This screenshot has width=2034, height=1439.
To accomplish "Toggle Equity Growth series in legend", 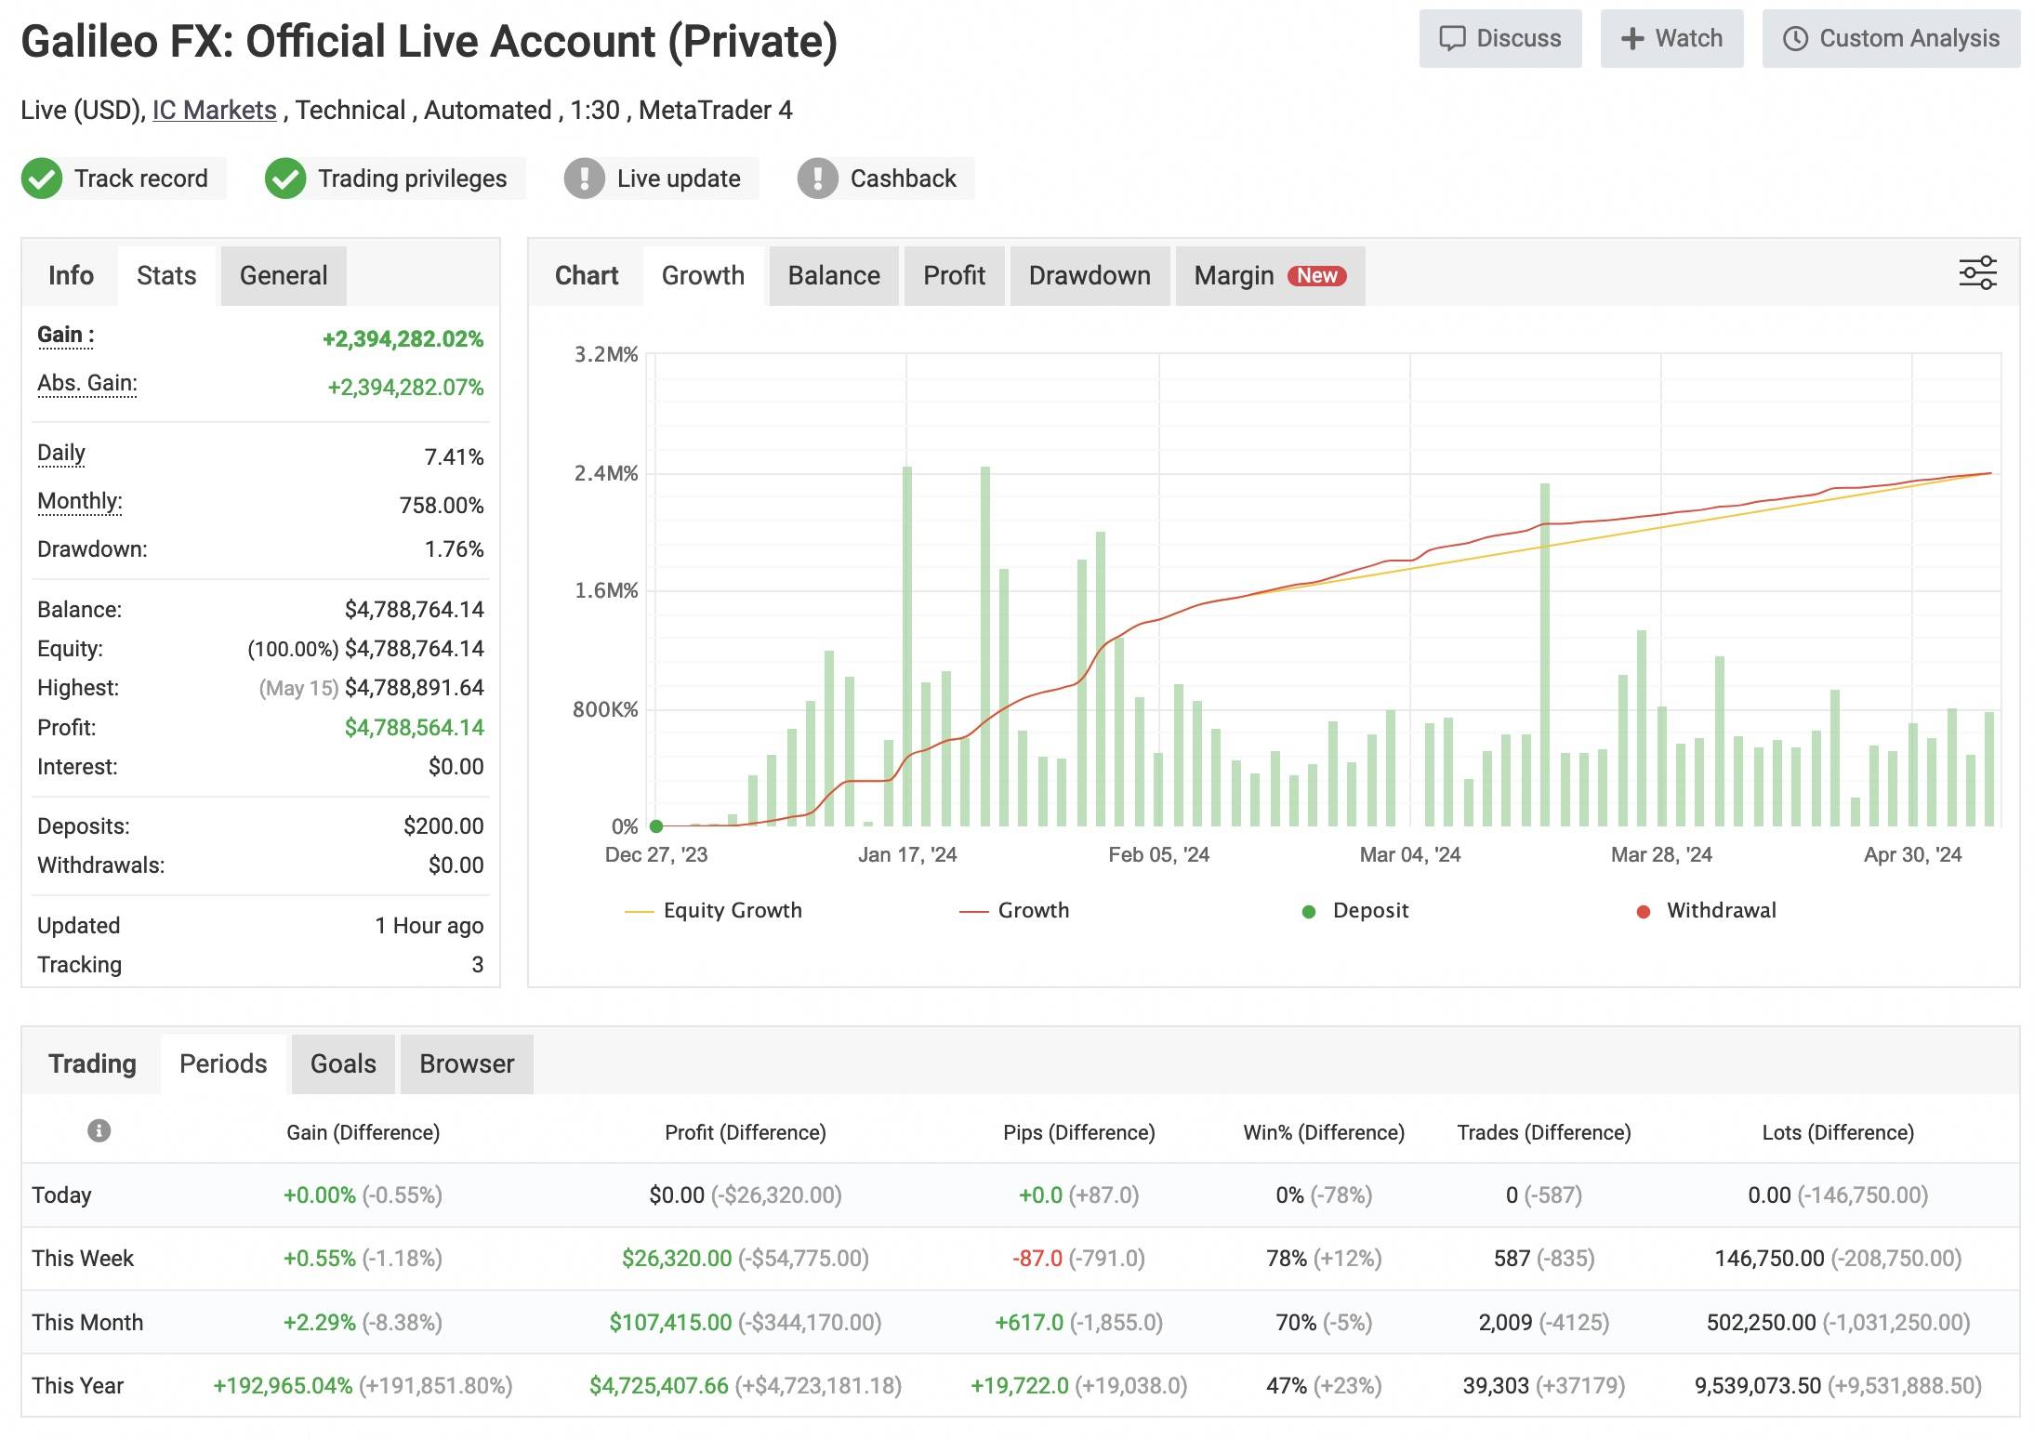I will pyautogui.click(x=732, y=910).
